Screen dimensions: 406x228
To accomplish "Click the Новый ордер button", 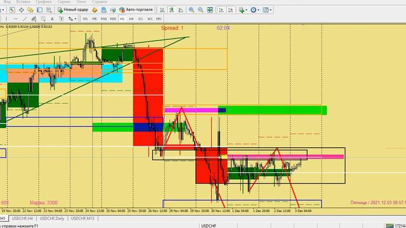I will point(73,10).
